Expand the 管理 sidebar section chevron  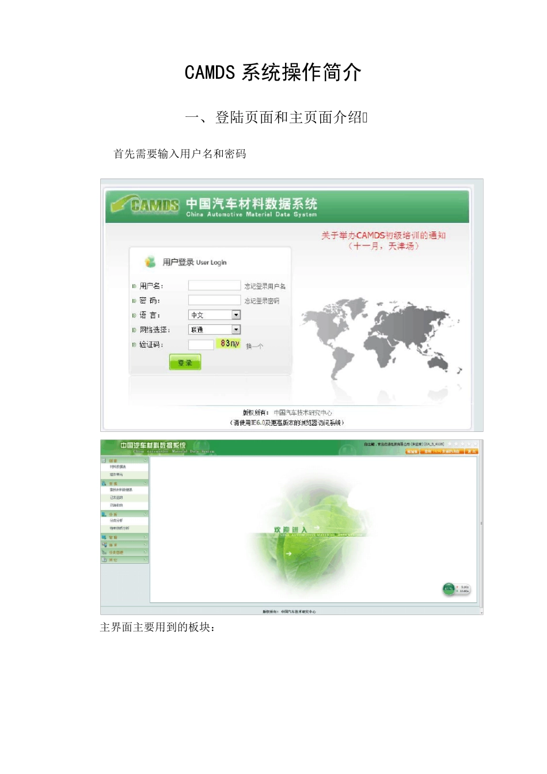pos(145,537)
